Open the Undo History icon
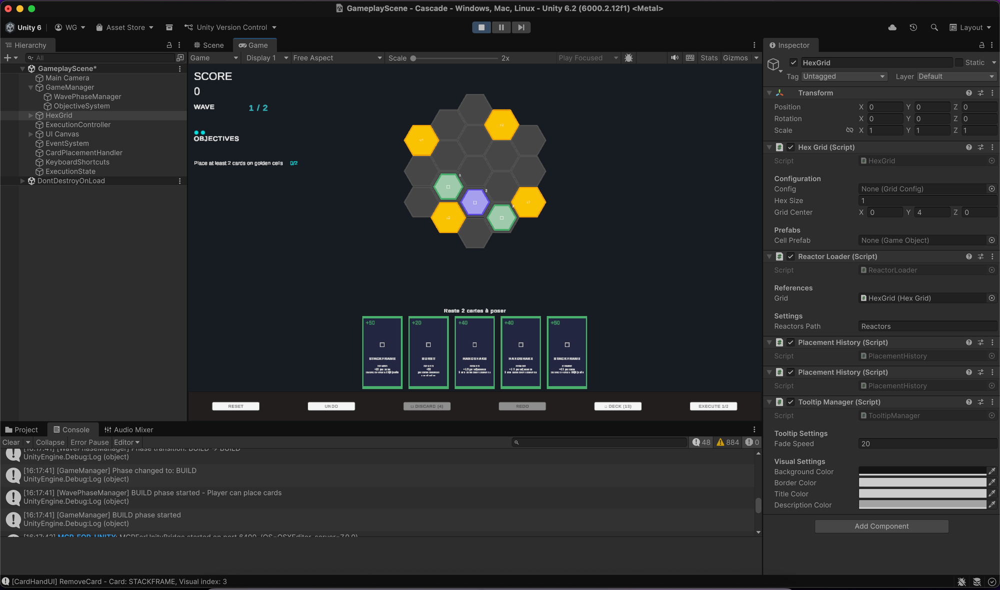 pyautogui.click(x=913, y=27)
